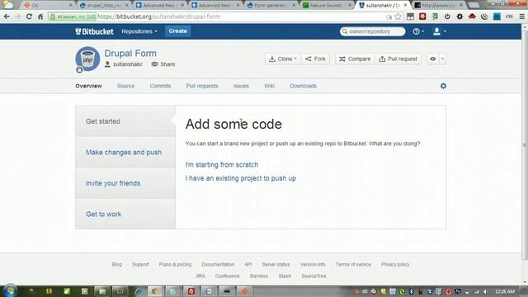
Task: Select Get started in side panel
Action: pyautogui.click(x=125, y=121)
